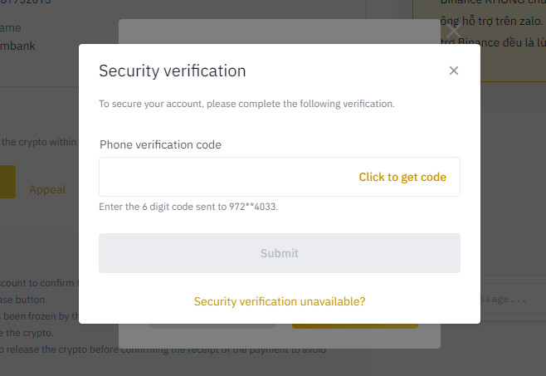Click the Phone verification code label
This screenshot has height=376, width=546.
[x=160, y=144]
